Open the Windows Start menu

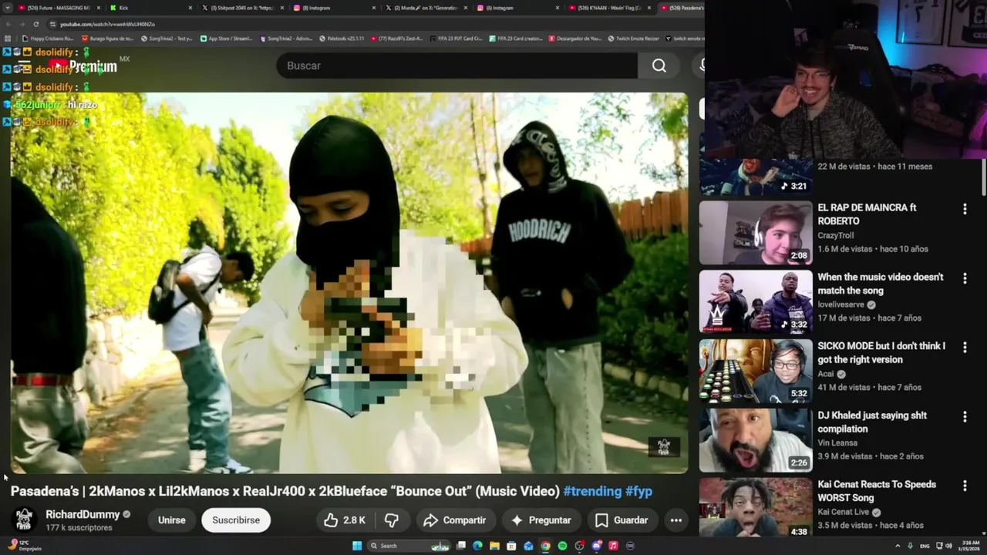(357, 546)
